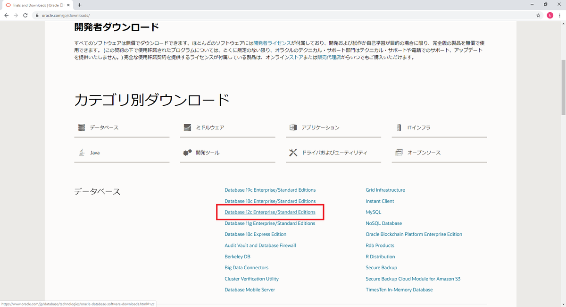Open the Grid Infrastructure link
The width and height of the screenshot is (566, 307).
[385, 190]
